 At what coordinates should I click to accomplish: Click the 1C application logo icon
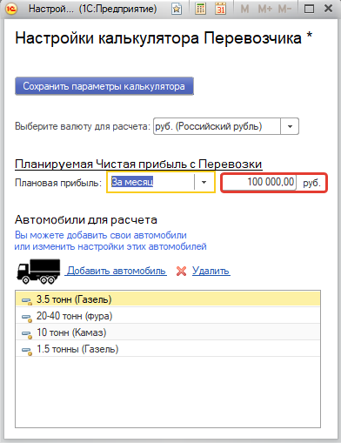(10, 9)
